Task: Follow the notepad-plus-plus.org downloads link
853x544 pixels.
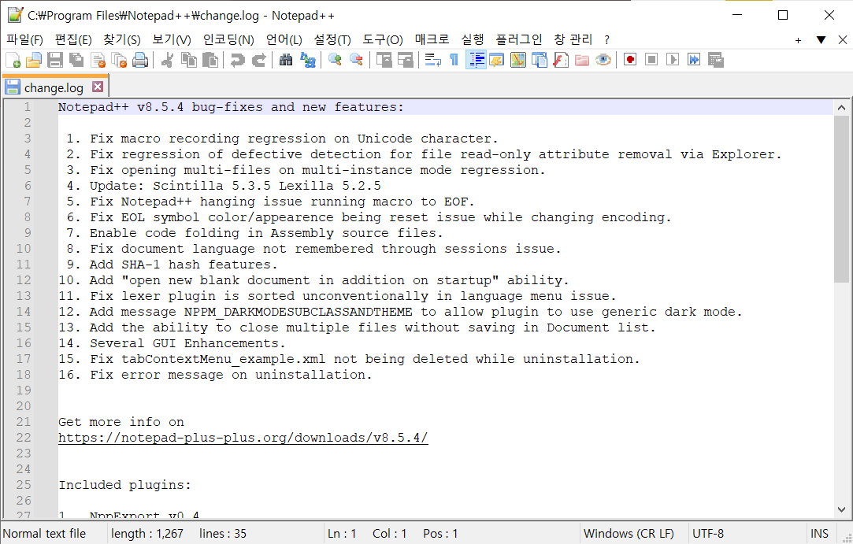Action: pyautogui.click(x=243, y=438)
